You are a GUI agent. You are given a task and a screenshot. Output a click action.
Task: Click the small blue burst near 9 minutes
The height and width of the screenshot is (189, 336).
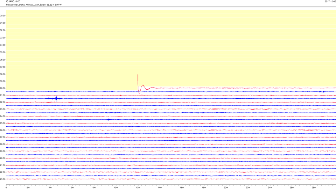click(108, 120)
